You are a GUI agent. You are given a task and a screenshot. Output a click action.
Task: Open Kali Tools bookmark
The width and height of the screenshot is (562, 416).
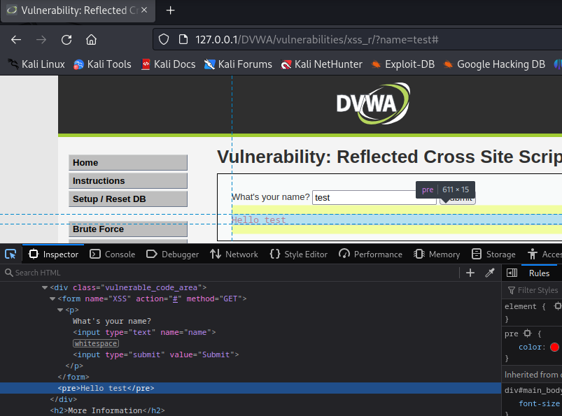click(102, 64)
